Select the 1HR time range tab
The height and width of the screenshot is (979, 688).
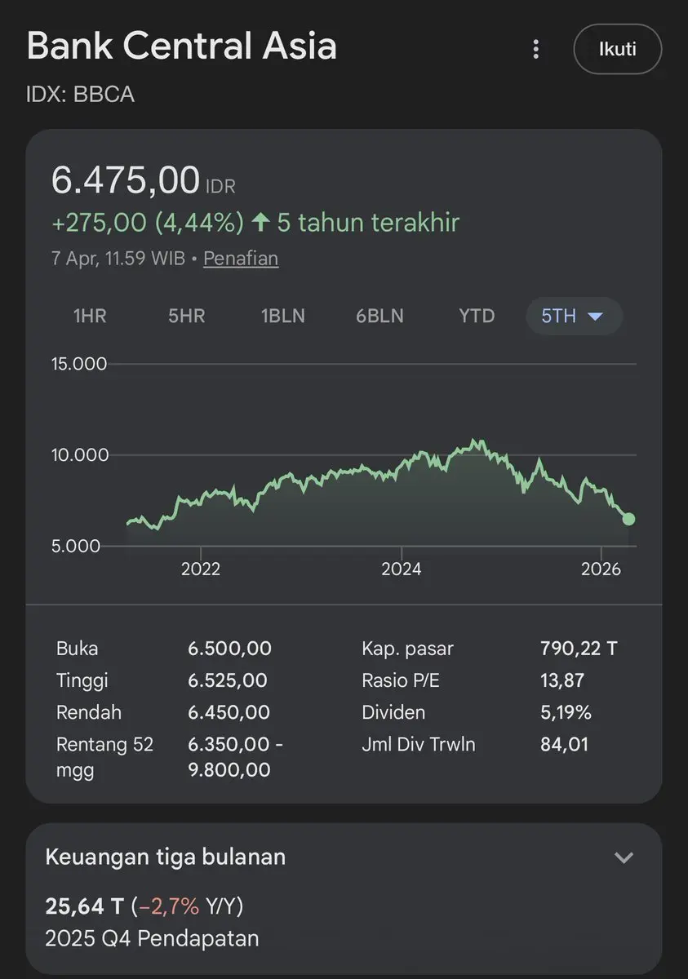point(90,316)
